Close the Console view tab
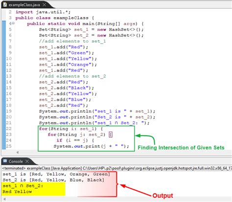The image size is (232, 202). coord(27,161)
